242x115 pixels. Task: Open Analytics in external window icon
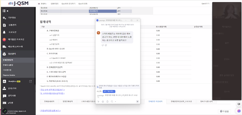pos(30,81)
